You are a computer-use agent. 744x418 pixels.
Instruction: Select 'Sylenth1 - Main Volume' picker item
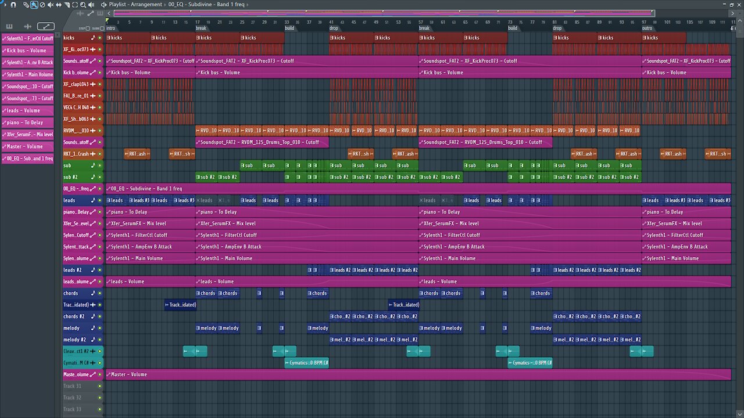[x=28, y=74]
